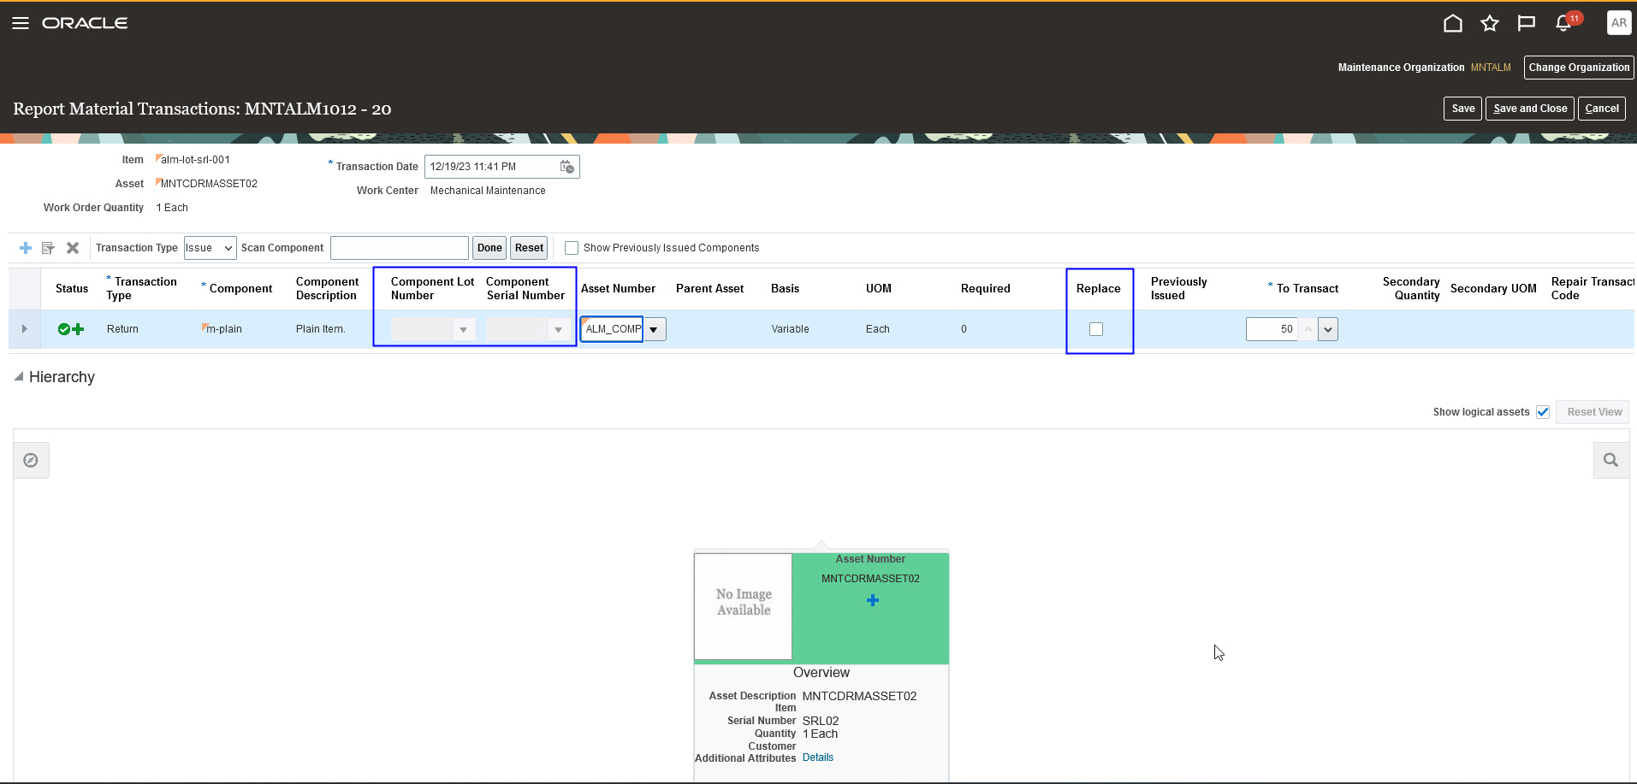The image size is (1637, 784).
Task: Delete the selected row with X icon
Action: [73, 248]
